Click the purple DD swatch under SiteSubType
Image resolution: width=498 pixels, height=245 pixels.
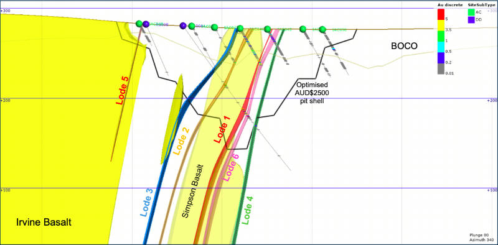tap(471, 19)
